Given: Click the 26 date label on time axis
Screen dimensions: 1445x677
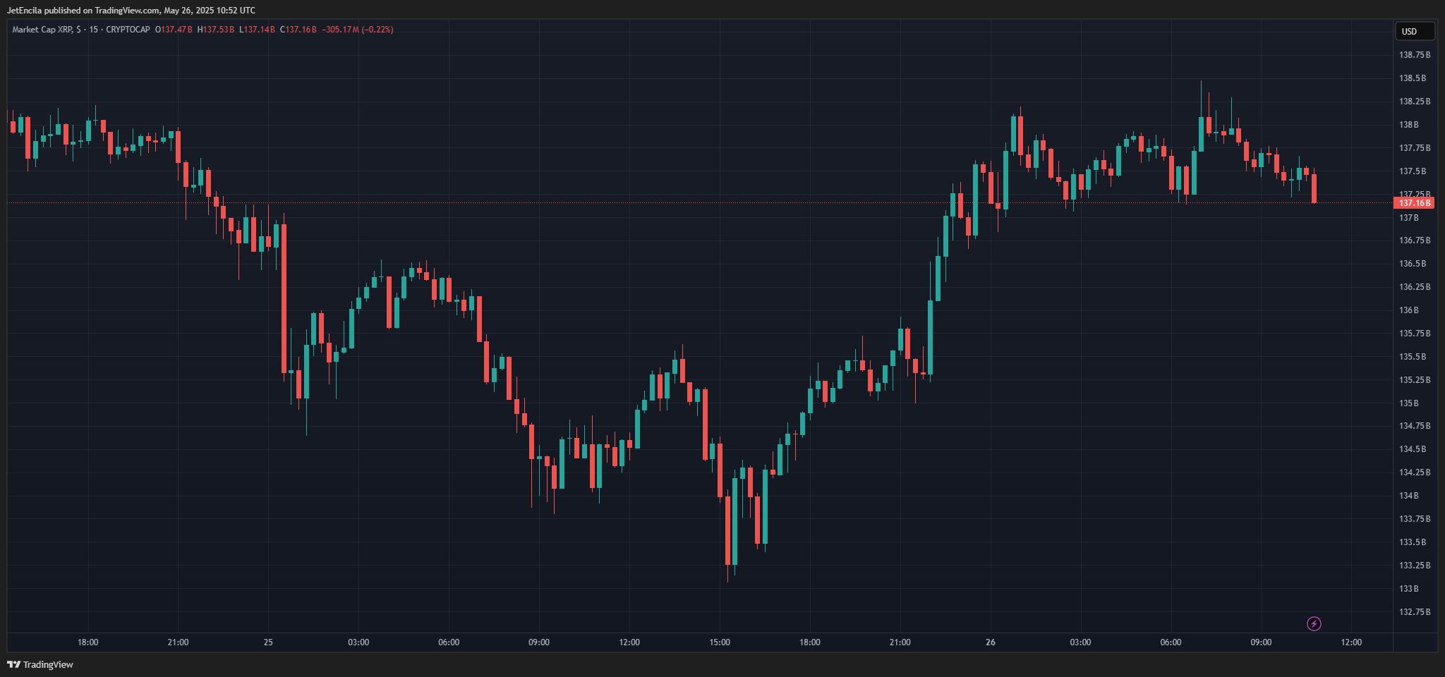Looking at the screenshot, I should click(x=991, y=642).
